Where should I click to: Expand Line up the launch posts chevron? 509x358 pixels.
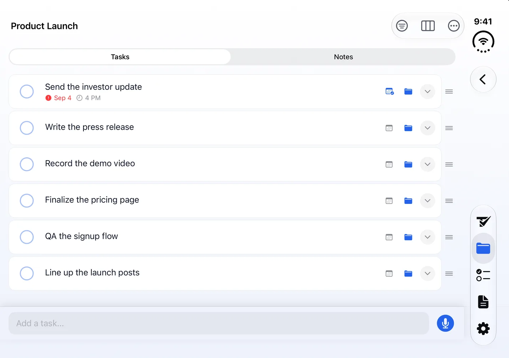pyautogui.click(x=428, y=273)
